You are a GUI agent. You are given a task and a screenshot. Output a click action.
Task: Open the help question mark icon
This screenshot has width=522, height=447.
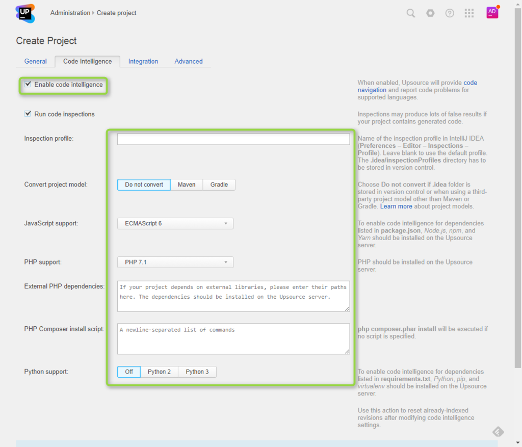point(450,13)
